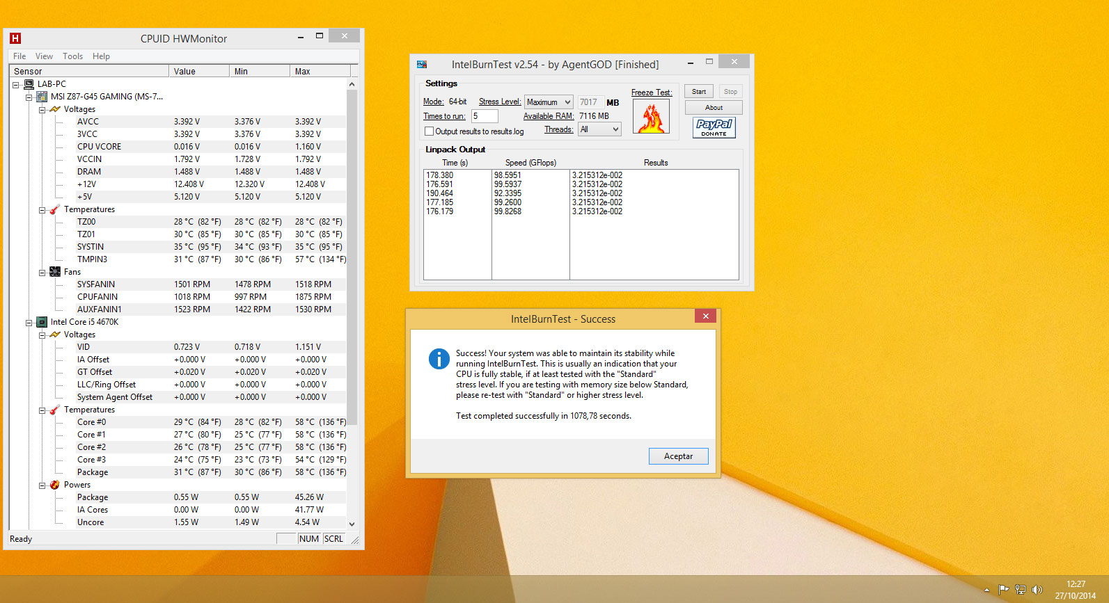The width and height of the screenshot is (1109, 603).
Task: Collapse the Fans node
Action: pyautogui.click(x=42, y=272)
